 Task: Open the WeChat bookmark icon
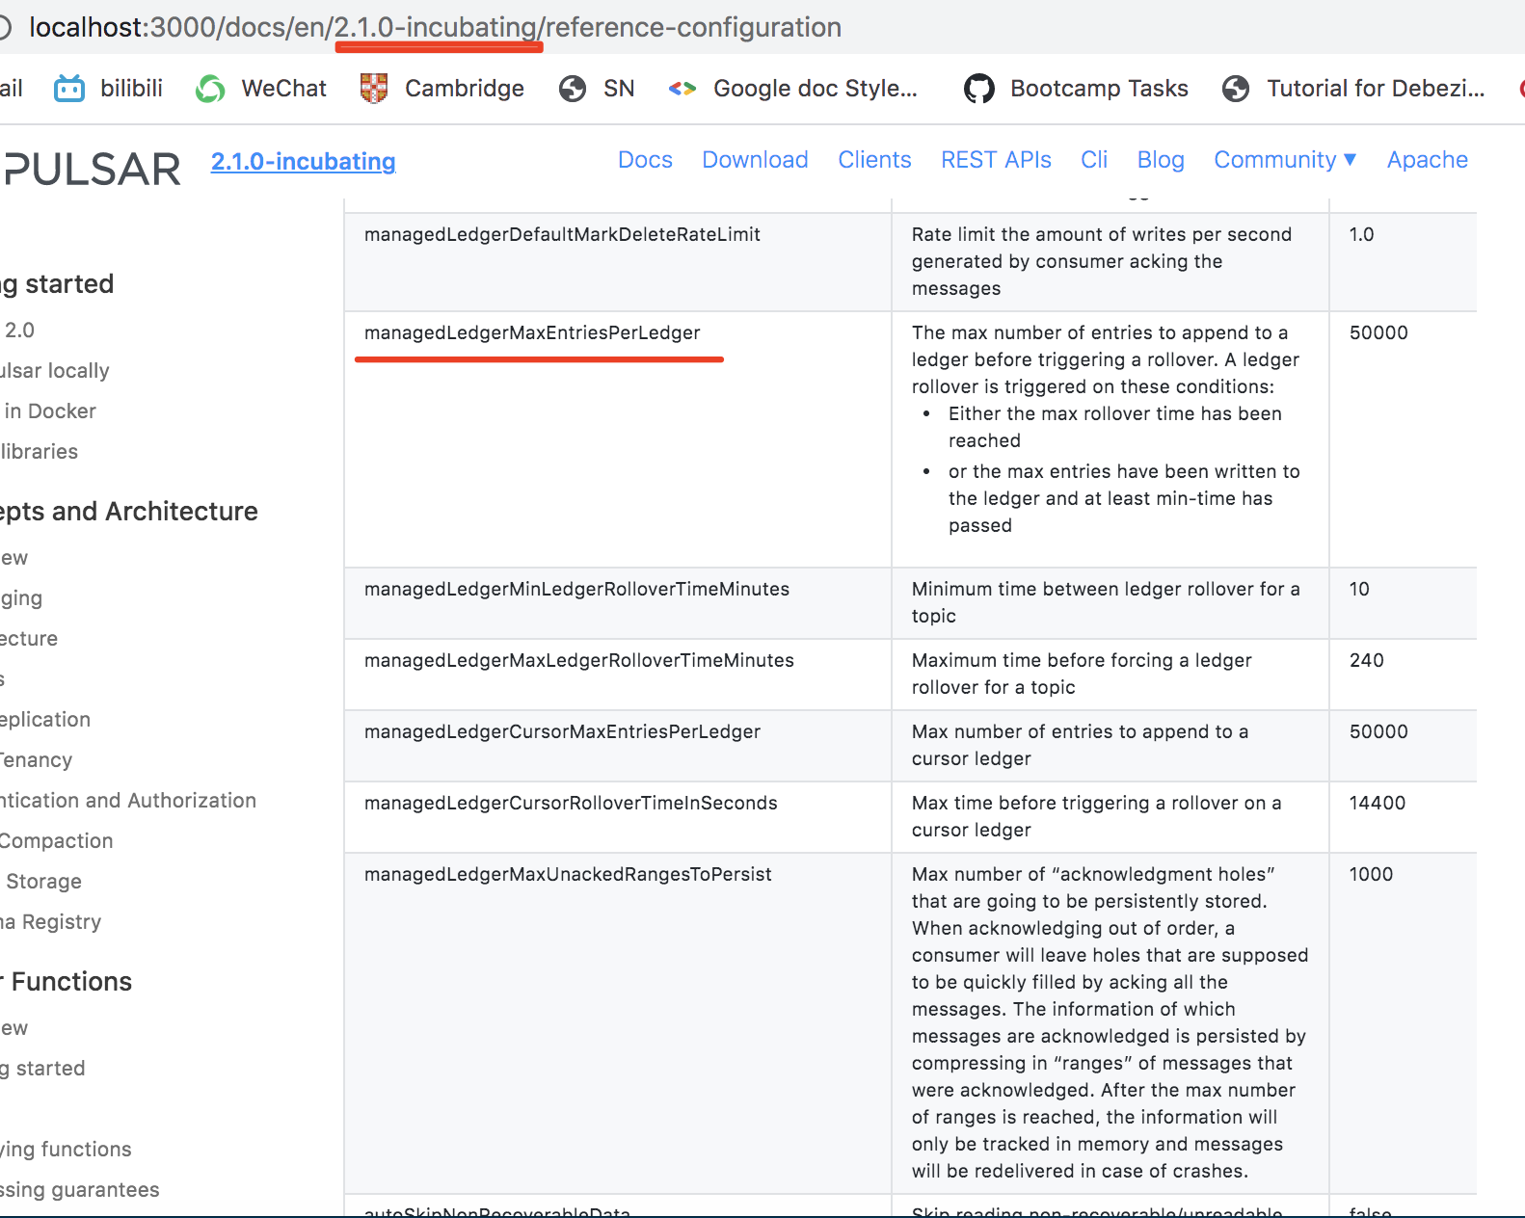[210, 89]
